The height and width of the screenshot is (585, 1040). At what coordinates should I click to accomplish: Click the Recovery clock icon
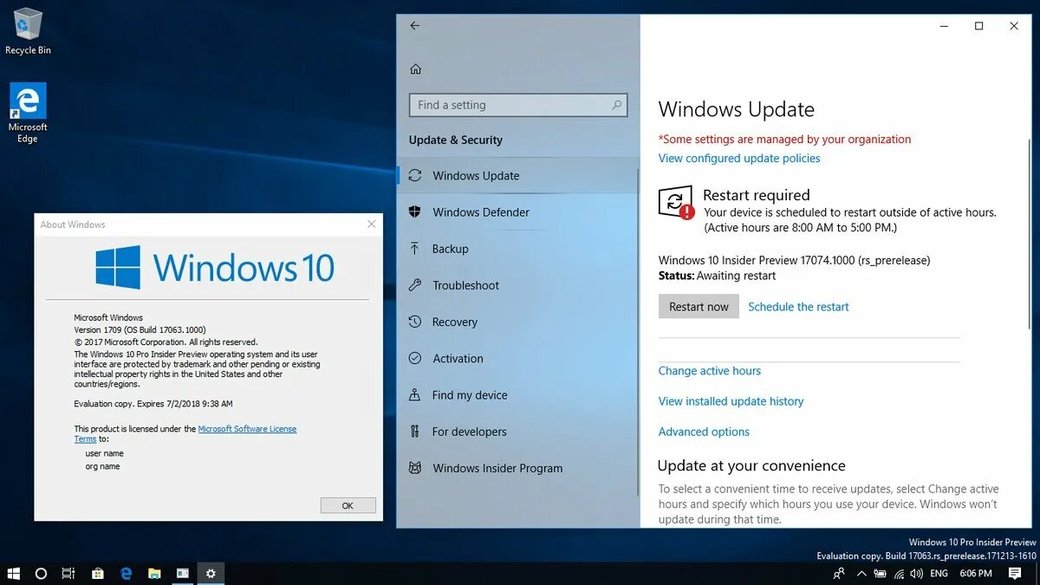pyautogui.click(x=415, y=322)
